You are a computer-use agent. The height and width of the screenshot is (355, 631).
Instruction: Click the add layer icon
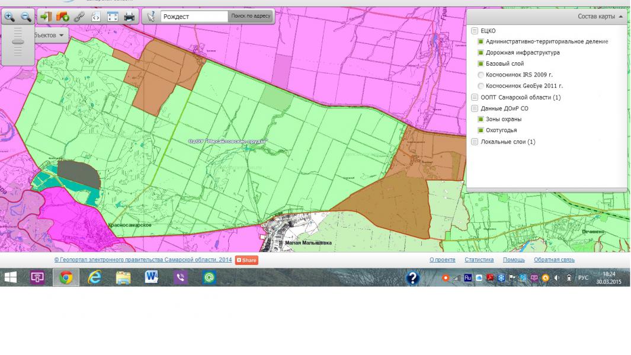point(63,17)
